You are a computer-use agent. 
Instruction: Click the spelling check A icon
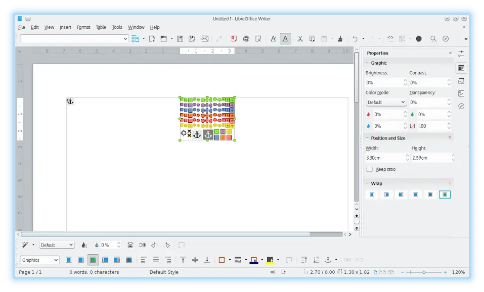tap(273, 39)
